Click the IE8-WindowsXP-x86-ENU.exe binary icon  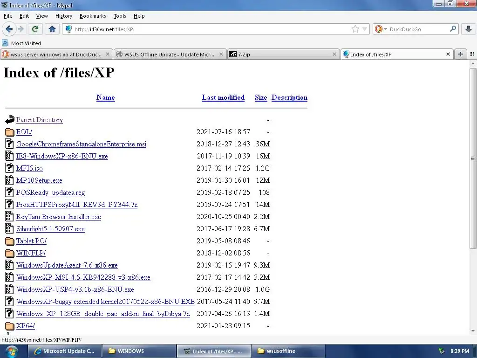9,156
